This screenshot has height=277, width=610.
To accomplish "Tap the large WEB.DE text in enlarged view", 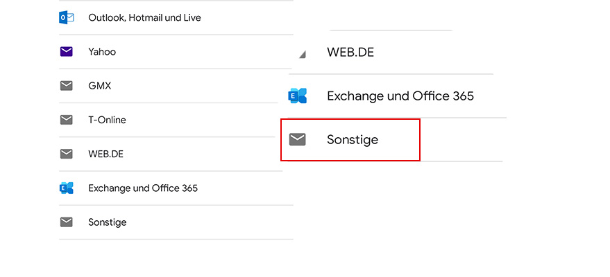I will point(350,52).
